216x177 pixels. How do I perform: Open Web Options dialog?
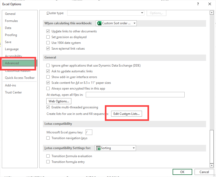pyautogui.click(x=59, y=101)
